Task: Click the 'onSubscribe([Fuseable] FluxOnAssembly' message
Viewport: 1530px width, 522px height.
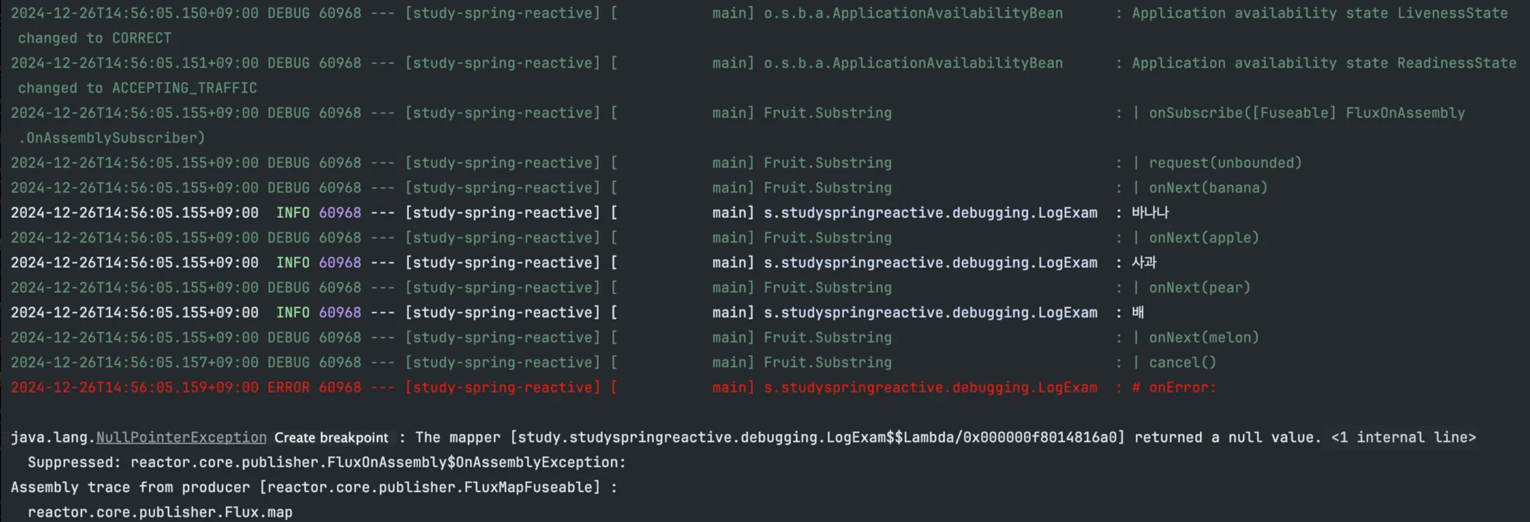Action: coord(1307,113)
